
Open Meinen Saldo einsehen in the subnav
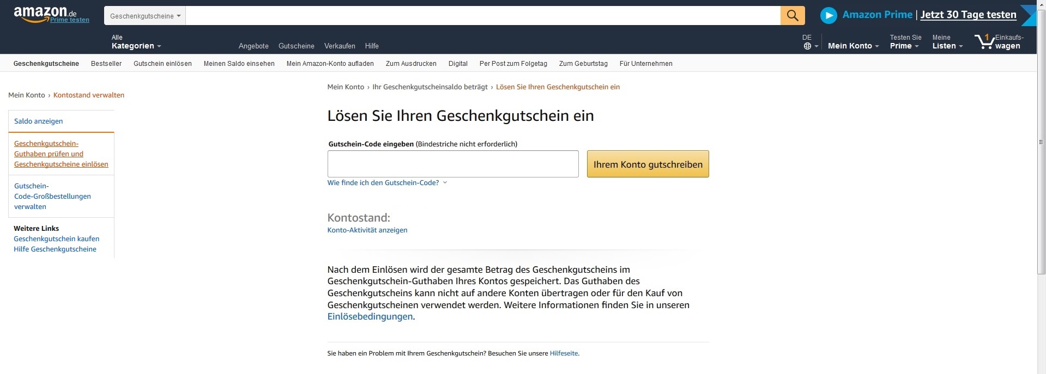click(x=239, y=64)
